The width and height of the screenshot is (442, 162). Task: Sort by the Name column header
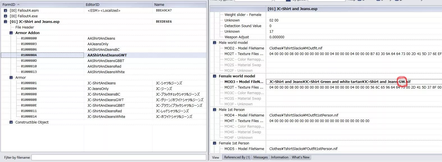point(179,4)
